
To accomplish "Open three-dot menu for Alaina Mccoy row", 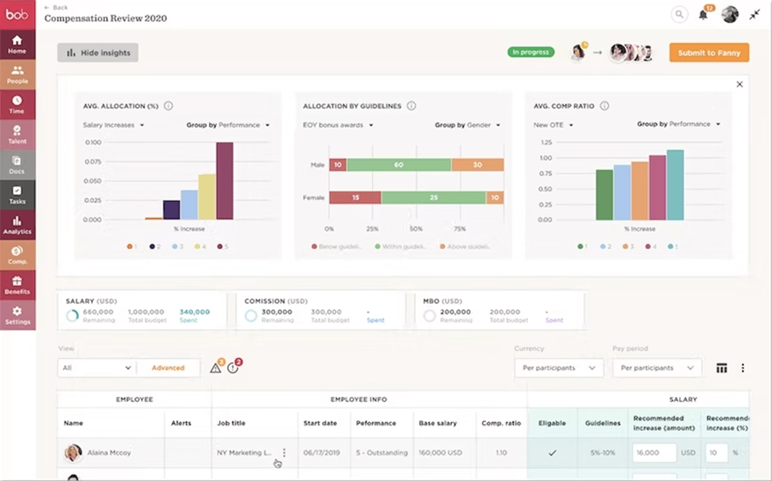I will pos(283,453).
